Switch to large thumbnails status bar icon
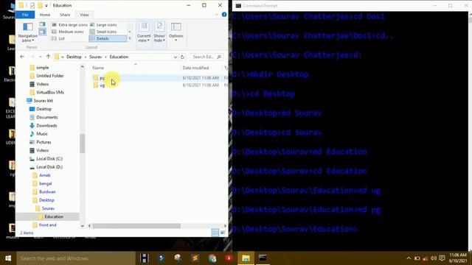Image resolution: width=472 pixels, height=265 pixels. [x=223, y=233]
